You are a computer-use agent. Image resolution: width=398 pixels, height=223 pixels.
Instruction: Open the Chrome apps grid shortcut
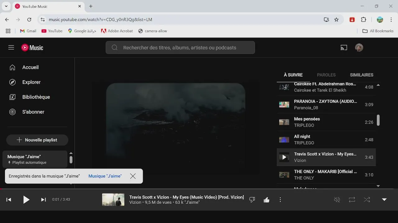[x=8, y=31]
